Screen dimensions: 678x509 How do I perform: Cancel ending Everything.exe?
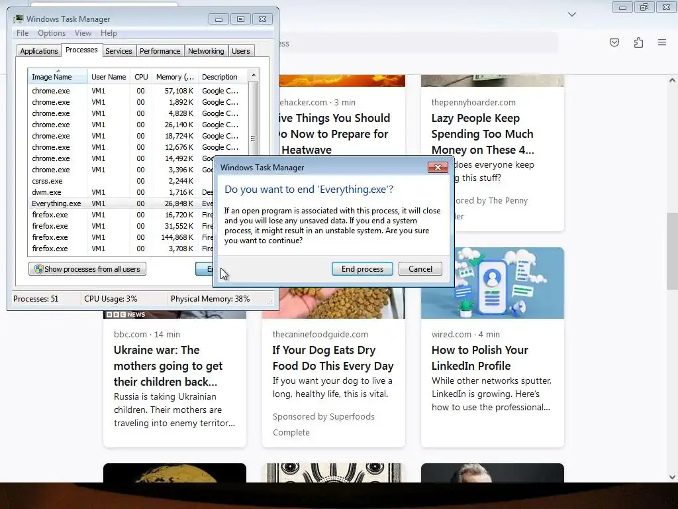(420, 269)
